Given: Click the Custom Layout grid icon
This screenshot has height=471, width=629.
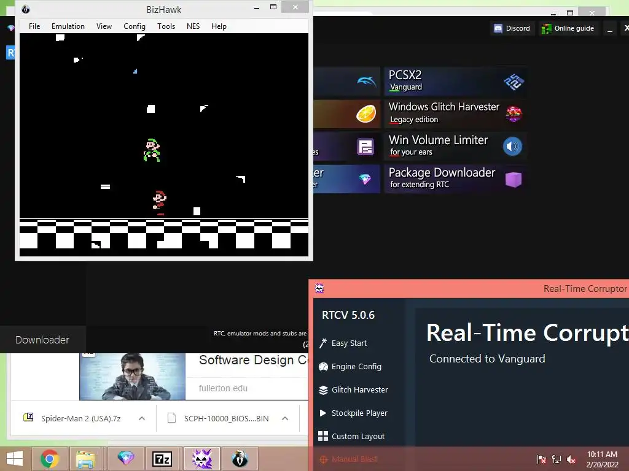Looking at the screenshot, I should pos(323,436).
